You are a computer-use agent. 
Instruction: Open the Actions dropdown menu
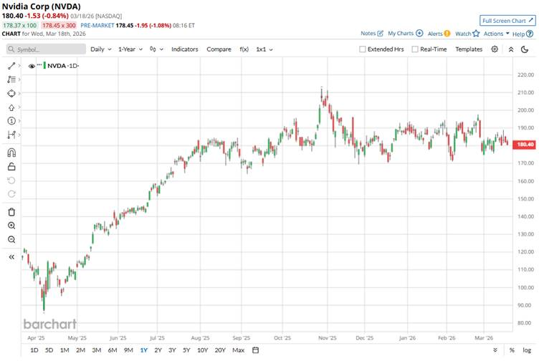tap(497, 34)
